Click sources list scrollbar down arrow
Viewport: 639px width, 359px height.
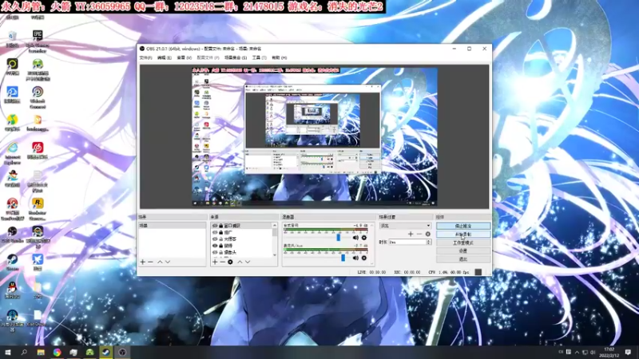coord(275,254)
